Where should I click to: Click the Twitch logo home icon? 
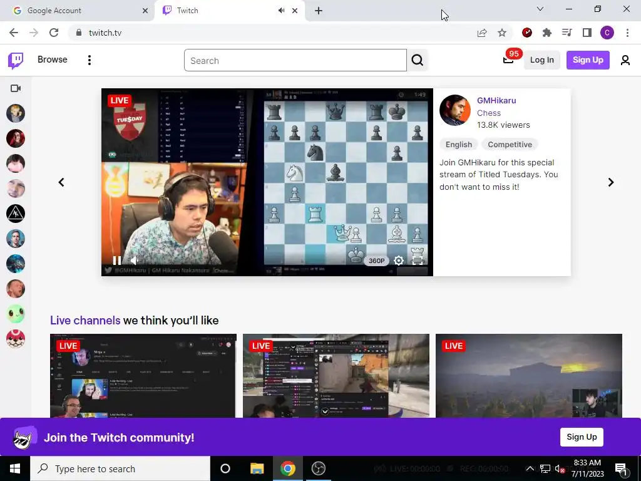pyautogui.click(x=16, y=61)
